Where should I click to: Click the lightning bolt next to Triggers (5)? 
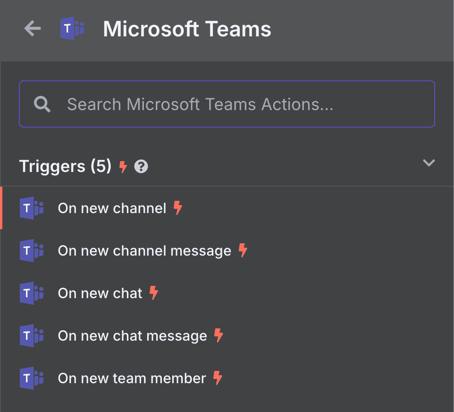tap(123, 166)
